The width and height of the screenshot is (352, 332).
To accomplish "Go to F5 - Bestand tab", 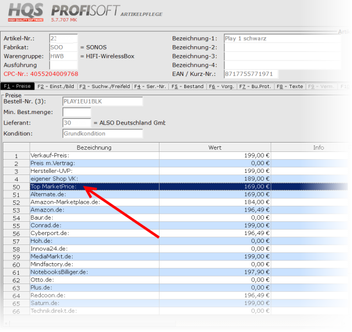I will click(x=188, y=86).
